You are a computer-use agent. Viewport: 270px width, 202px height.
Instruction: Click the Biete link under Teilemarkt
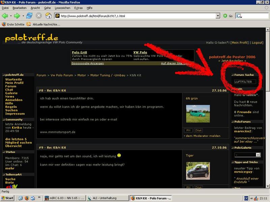click(x=9, y=182)
